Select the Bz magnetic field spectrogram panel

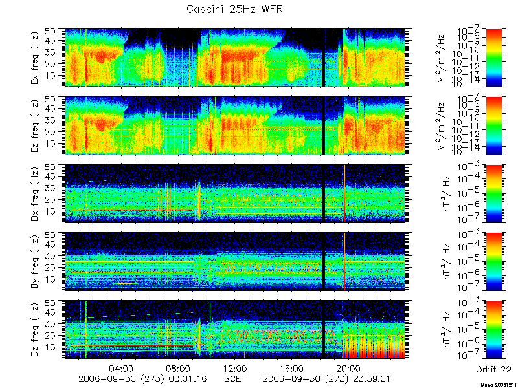[x=235, y=329]
